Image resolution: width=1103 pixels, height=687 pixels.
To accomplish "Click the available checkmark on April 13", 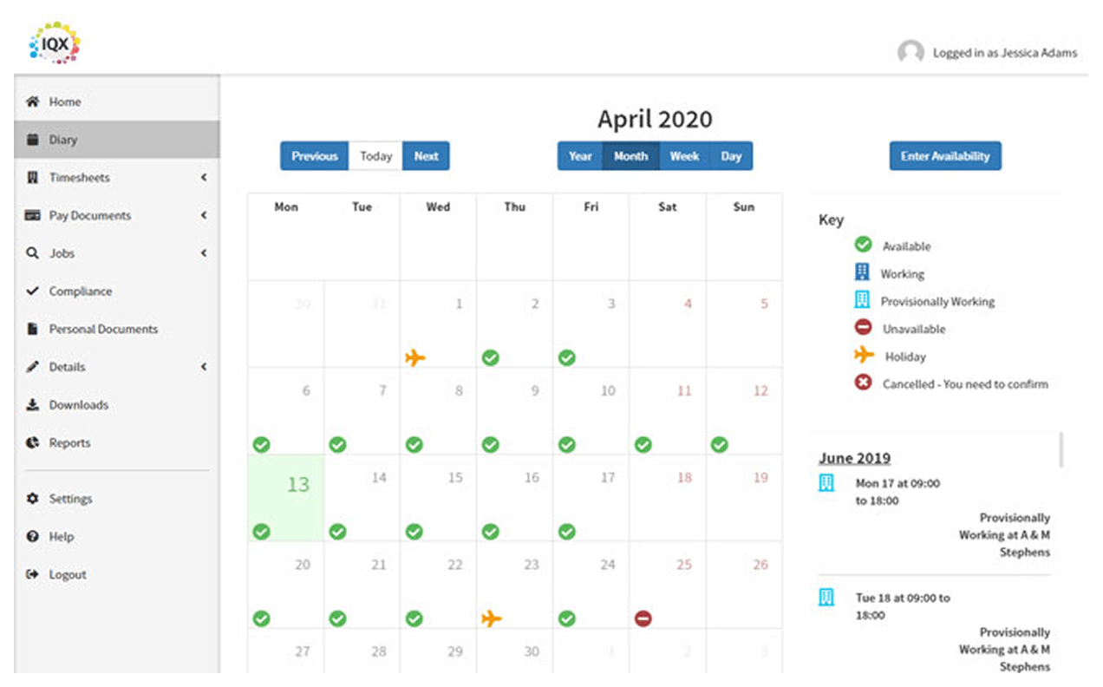I will pos(261,532).
